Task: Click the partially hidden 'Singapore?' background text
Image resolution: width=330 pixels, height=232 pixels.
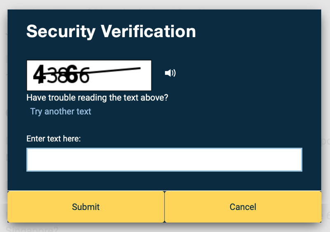Action: click(32, 229)
